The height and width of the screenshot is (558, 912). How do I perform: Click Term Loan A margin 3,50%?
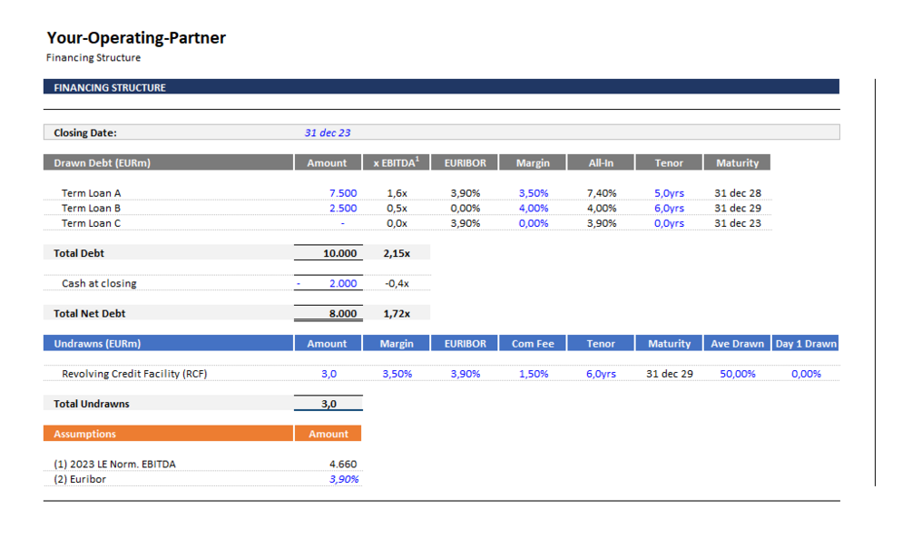pyautogui.click(x=533, y=193)
